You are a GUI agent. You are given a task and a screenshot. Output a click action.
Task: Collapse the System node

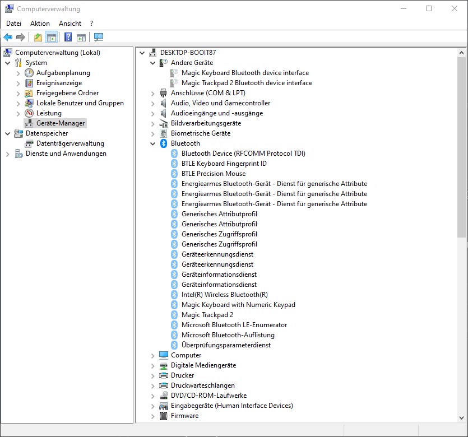tap(8, 63)
